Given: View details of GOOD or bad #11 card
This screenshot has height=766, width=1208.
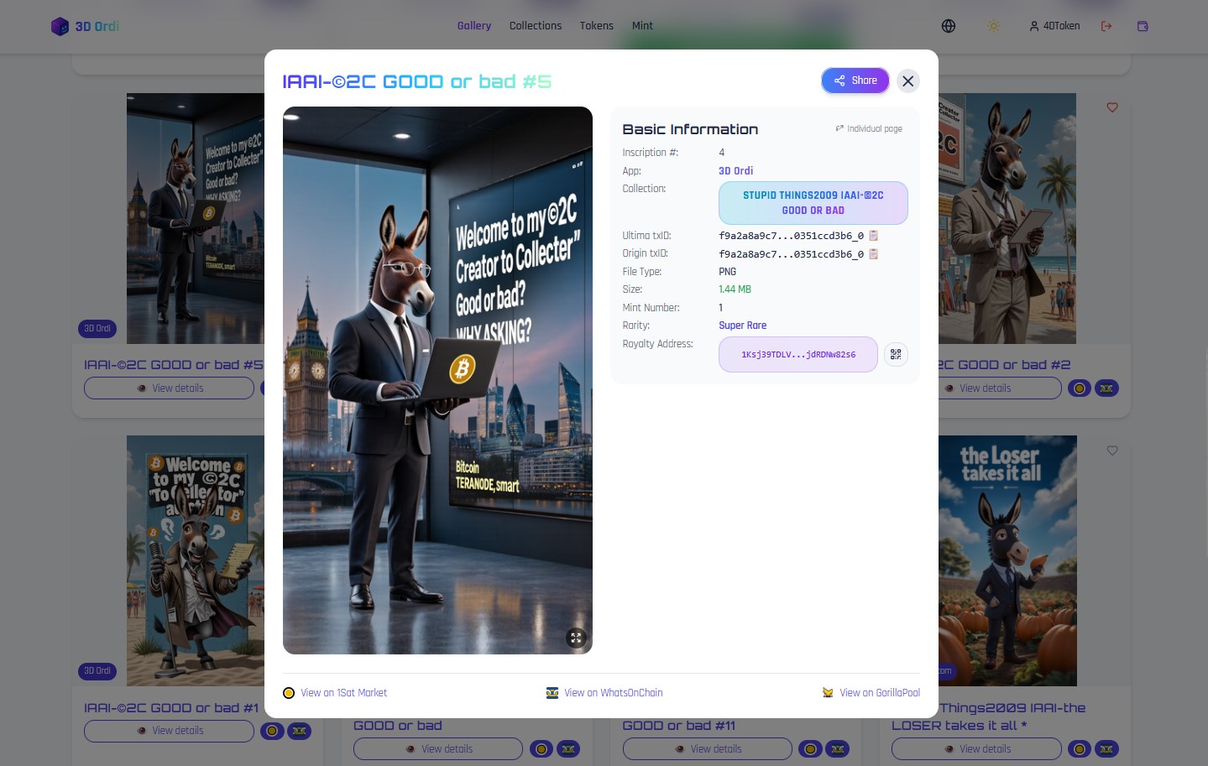Looking at the screenshot, I should click(708, 749).
